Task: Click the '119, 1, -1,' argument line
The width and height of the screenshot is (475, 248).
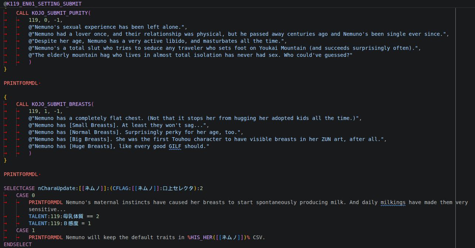Action: [46, 111]
